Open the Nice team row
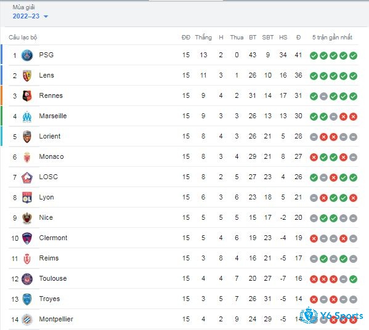The height and width of the screenshot is (330, 369). [184, 217]
